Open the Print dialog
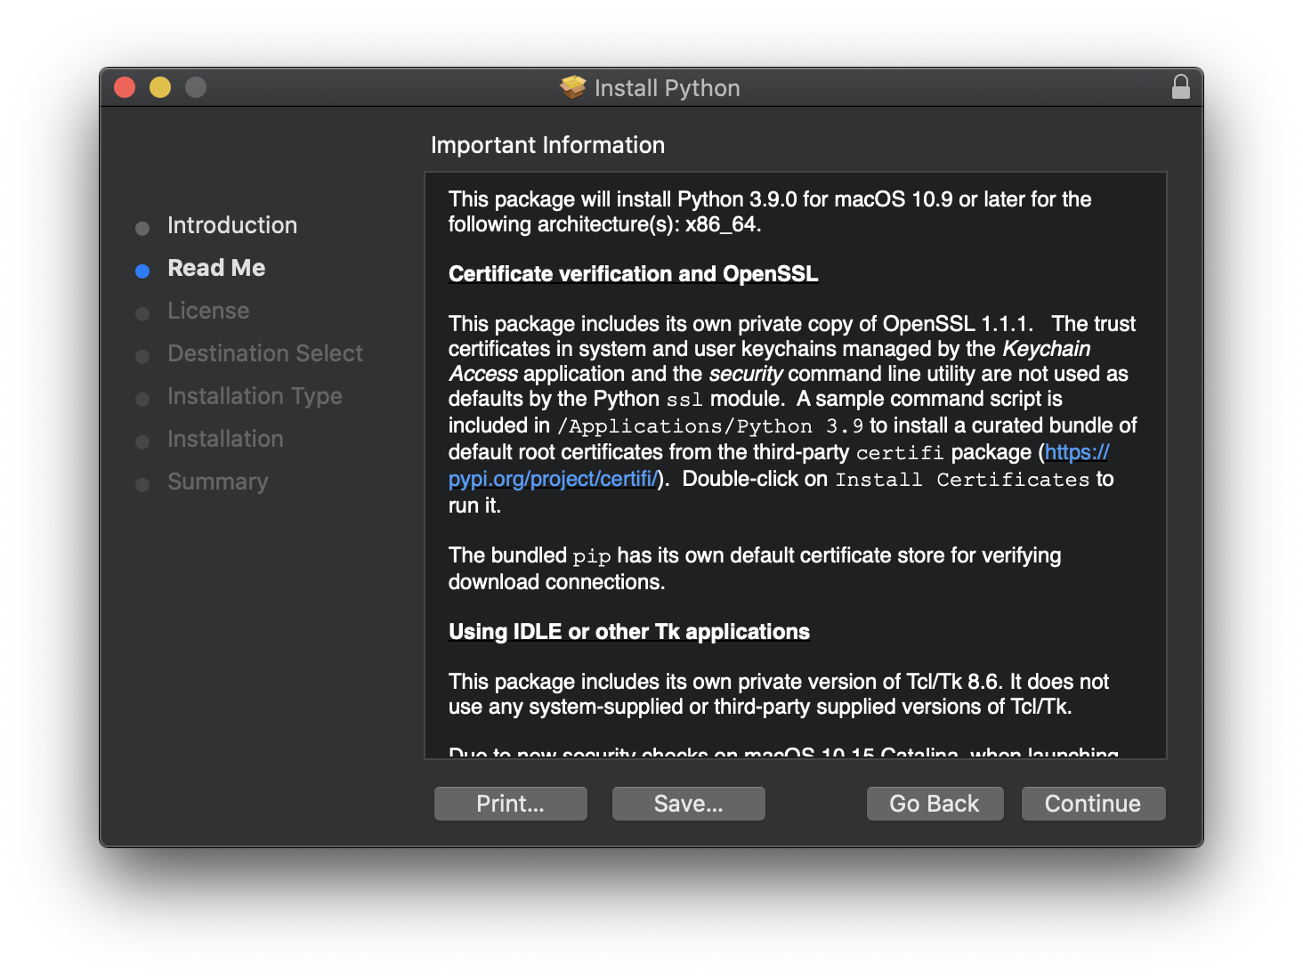The width and height of the screenshot is (1303, 979). point(510,803)
